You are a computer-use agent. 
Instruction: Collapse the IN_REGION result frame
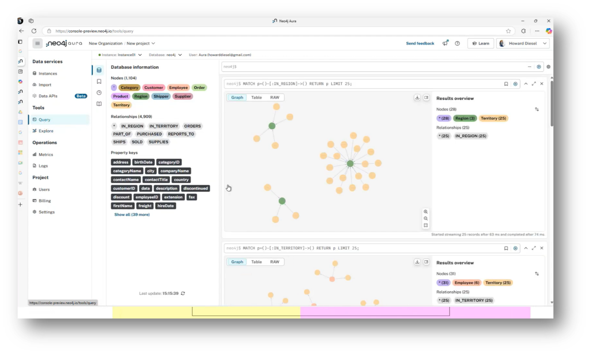coord(526,84)
